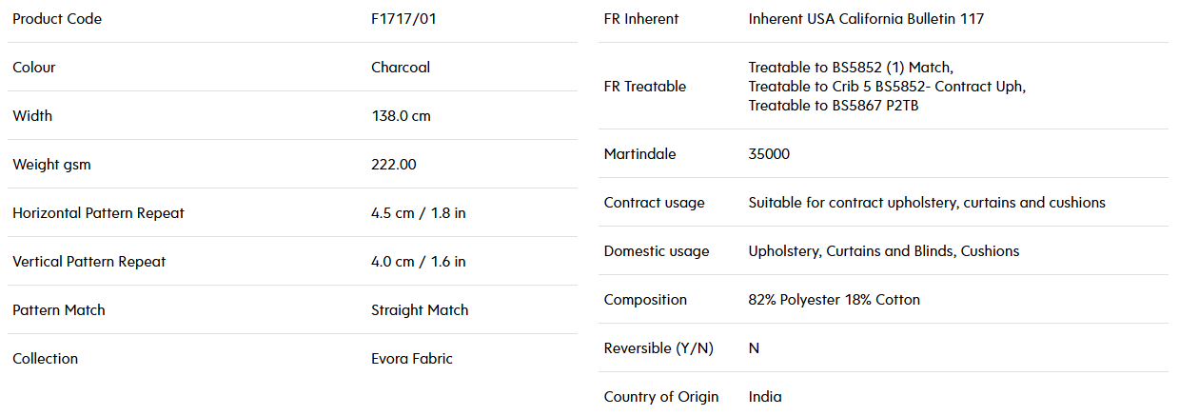
Task: Click Treatable to BS5852 (1) Match line
Action: coord(851,68)
